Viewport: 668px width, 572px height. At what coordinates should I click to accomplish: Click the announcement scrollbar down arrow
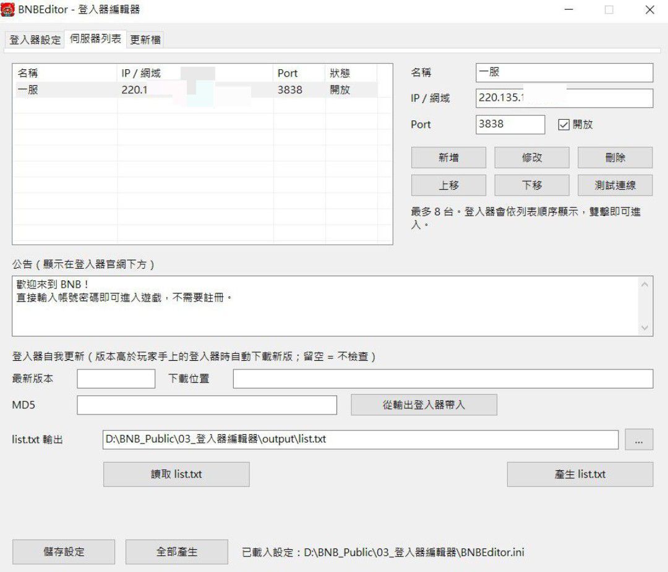tap(644, 327)
